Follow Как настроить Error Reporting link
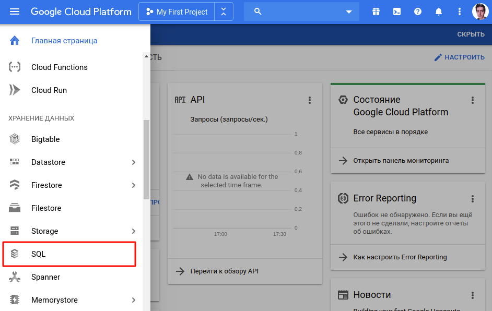 pos(400,257)
